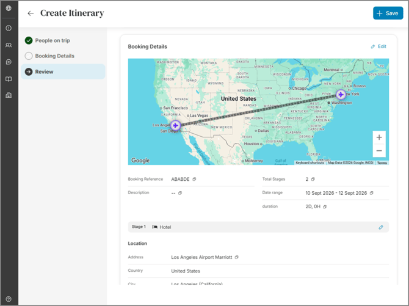The width and height of the screenshot is (409, 306).
Task: Select the People on trip step
Action: (63, 40)
